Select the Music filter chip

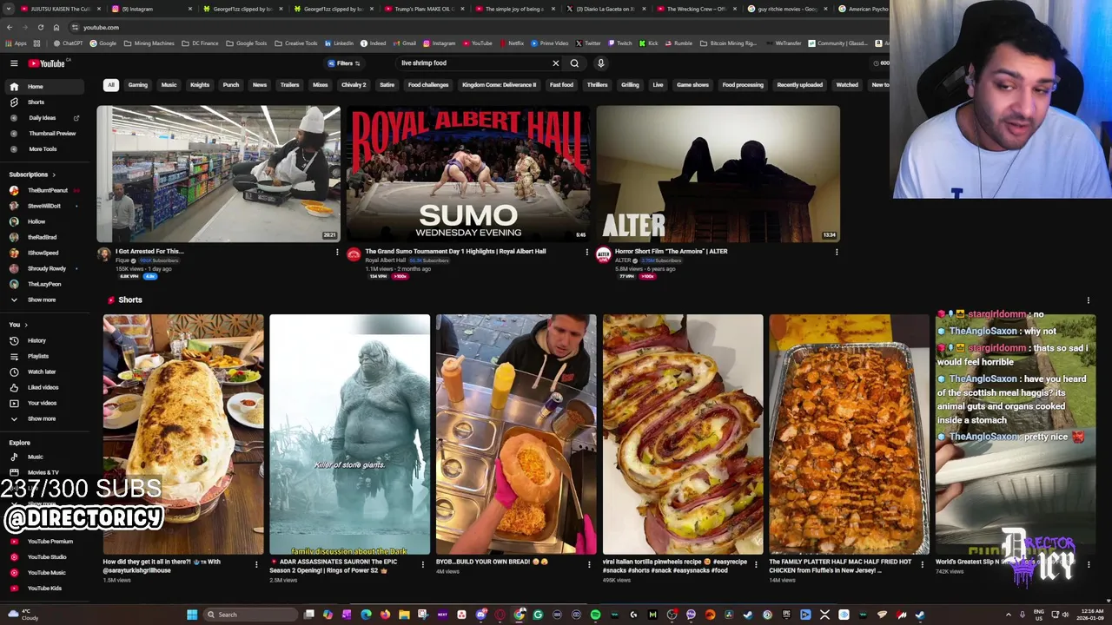169,85
